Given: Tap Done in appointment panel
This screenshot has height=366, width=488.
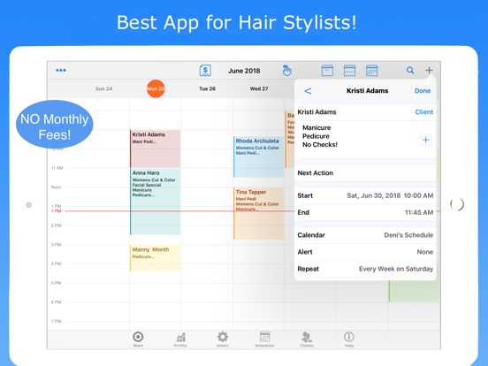Looking at the screenshot, I should [x=423, y=91].
